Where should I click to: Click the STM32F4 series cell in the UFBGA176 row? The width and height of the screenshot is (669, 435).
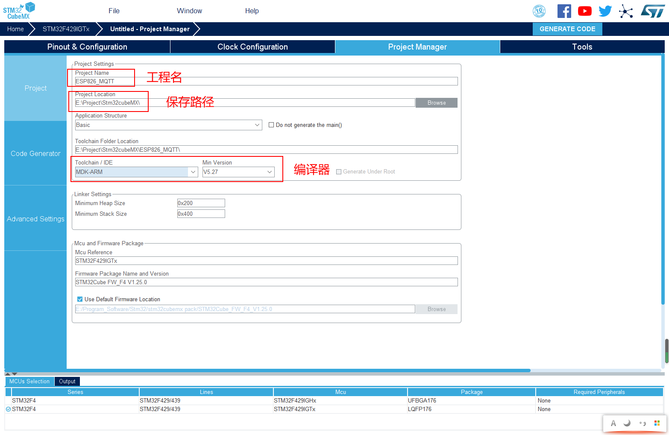pos(75,400)
